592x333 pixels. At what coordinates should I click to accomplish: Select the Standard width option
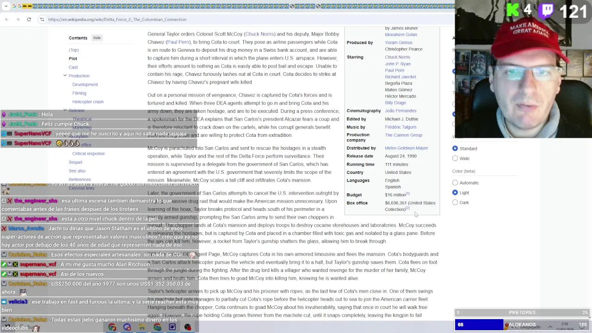pos(455,148)
